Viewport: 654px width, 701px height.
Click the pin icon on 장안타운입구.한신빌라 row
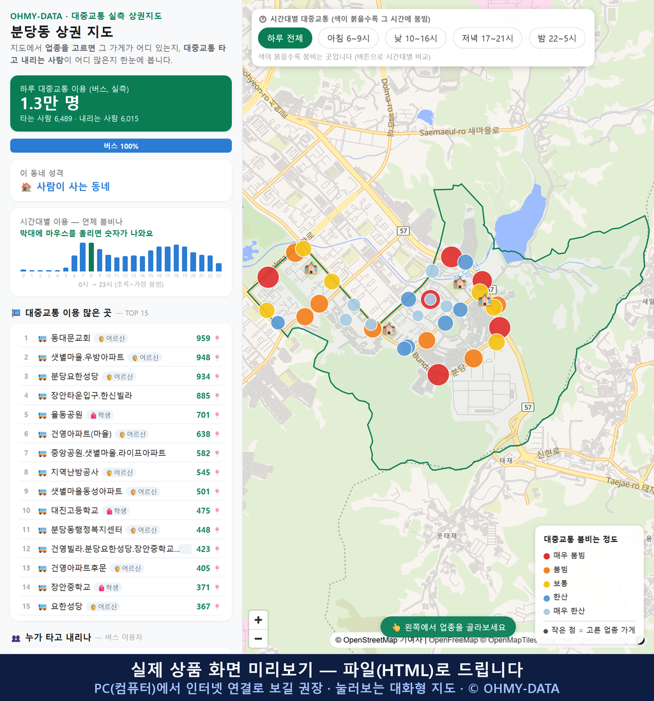[217, 396]
